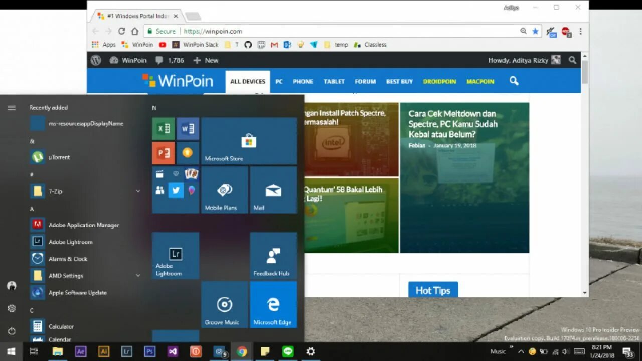Click the Chrome home button
This screenshot has width=642, height=361.
coord(134,31)
